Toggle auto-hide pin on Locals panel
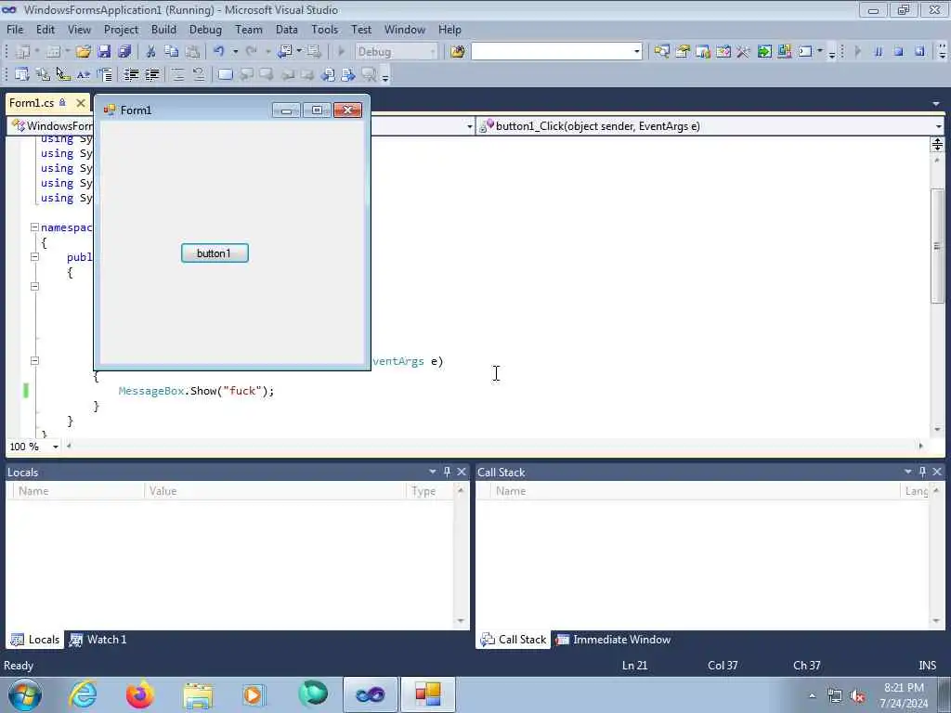The image size is (951, 713). tap(447, 472)
